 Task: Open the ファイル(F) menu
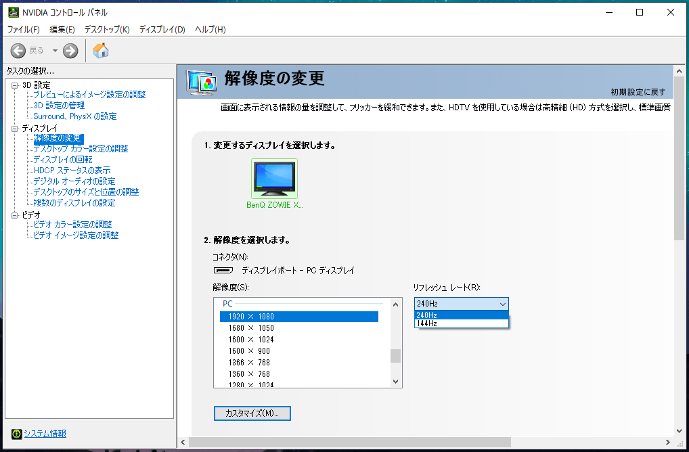[23, 29]
